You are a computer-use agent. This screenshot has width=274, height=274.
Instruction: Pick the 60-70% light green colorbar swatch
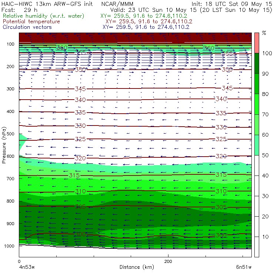click(x=257, y=124)
